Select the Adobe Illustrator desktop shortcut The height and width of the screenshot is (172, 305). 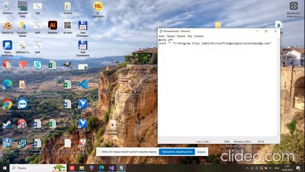53,28
